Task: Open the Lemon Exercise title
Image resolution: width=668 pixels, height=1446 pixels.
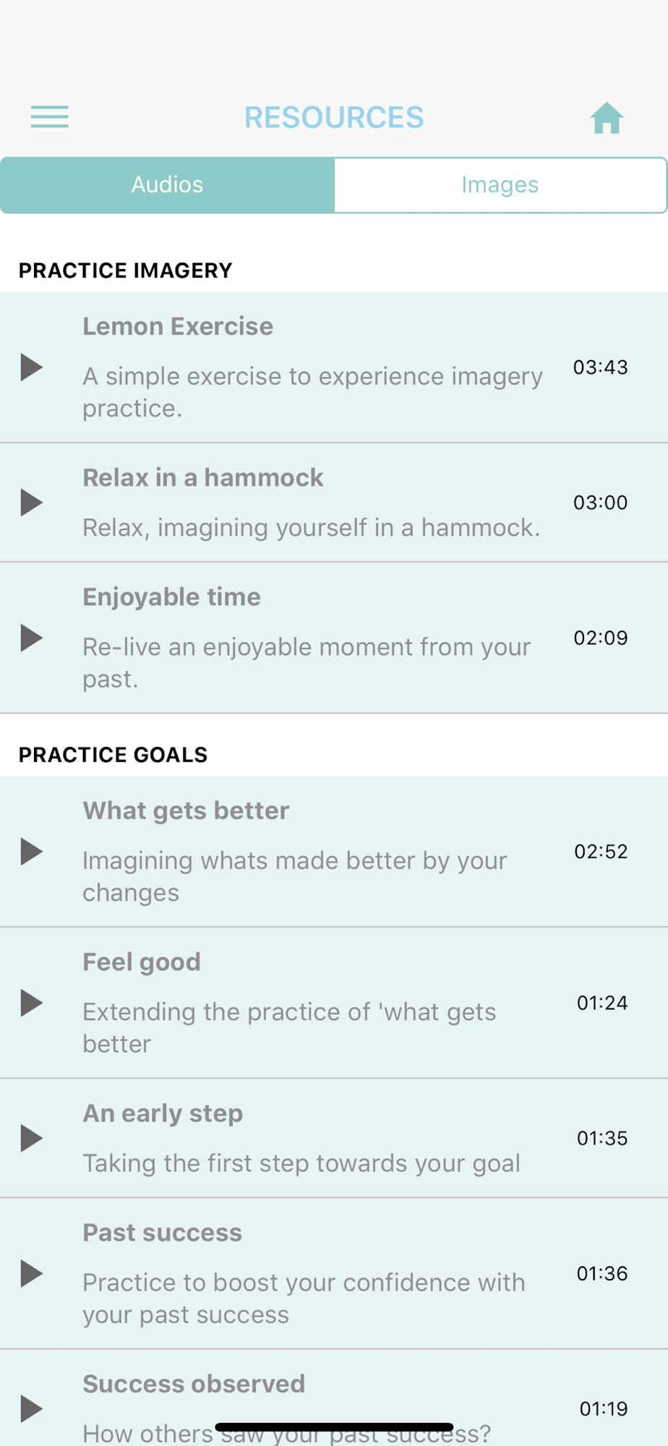Action: [178, 326]
